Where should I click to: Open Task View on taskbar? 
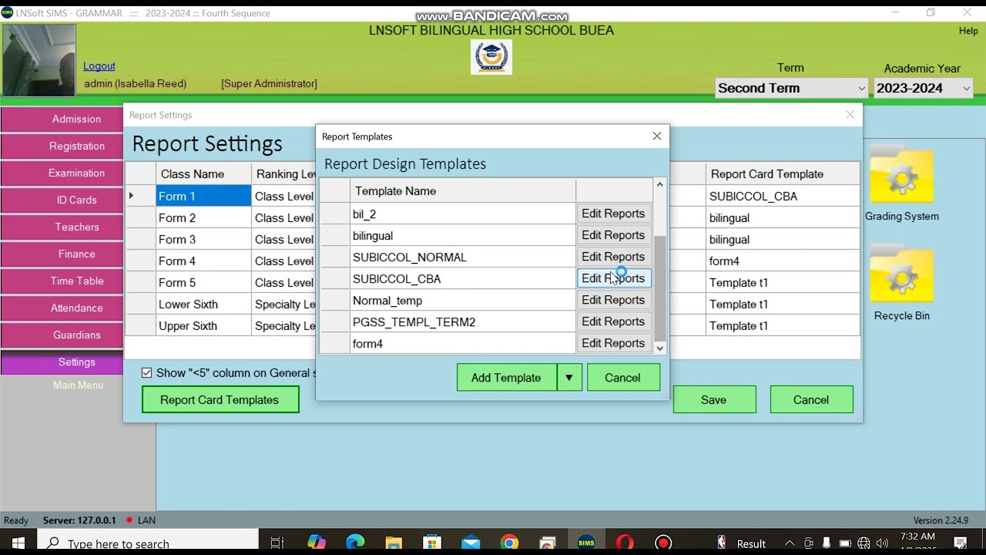pos(277,543)
